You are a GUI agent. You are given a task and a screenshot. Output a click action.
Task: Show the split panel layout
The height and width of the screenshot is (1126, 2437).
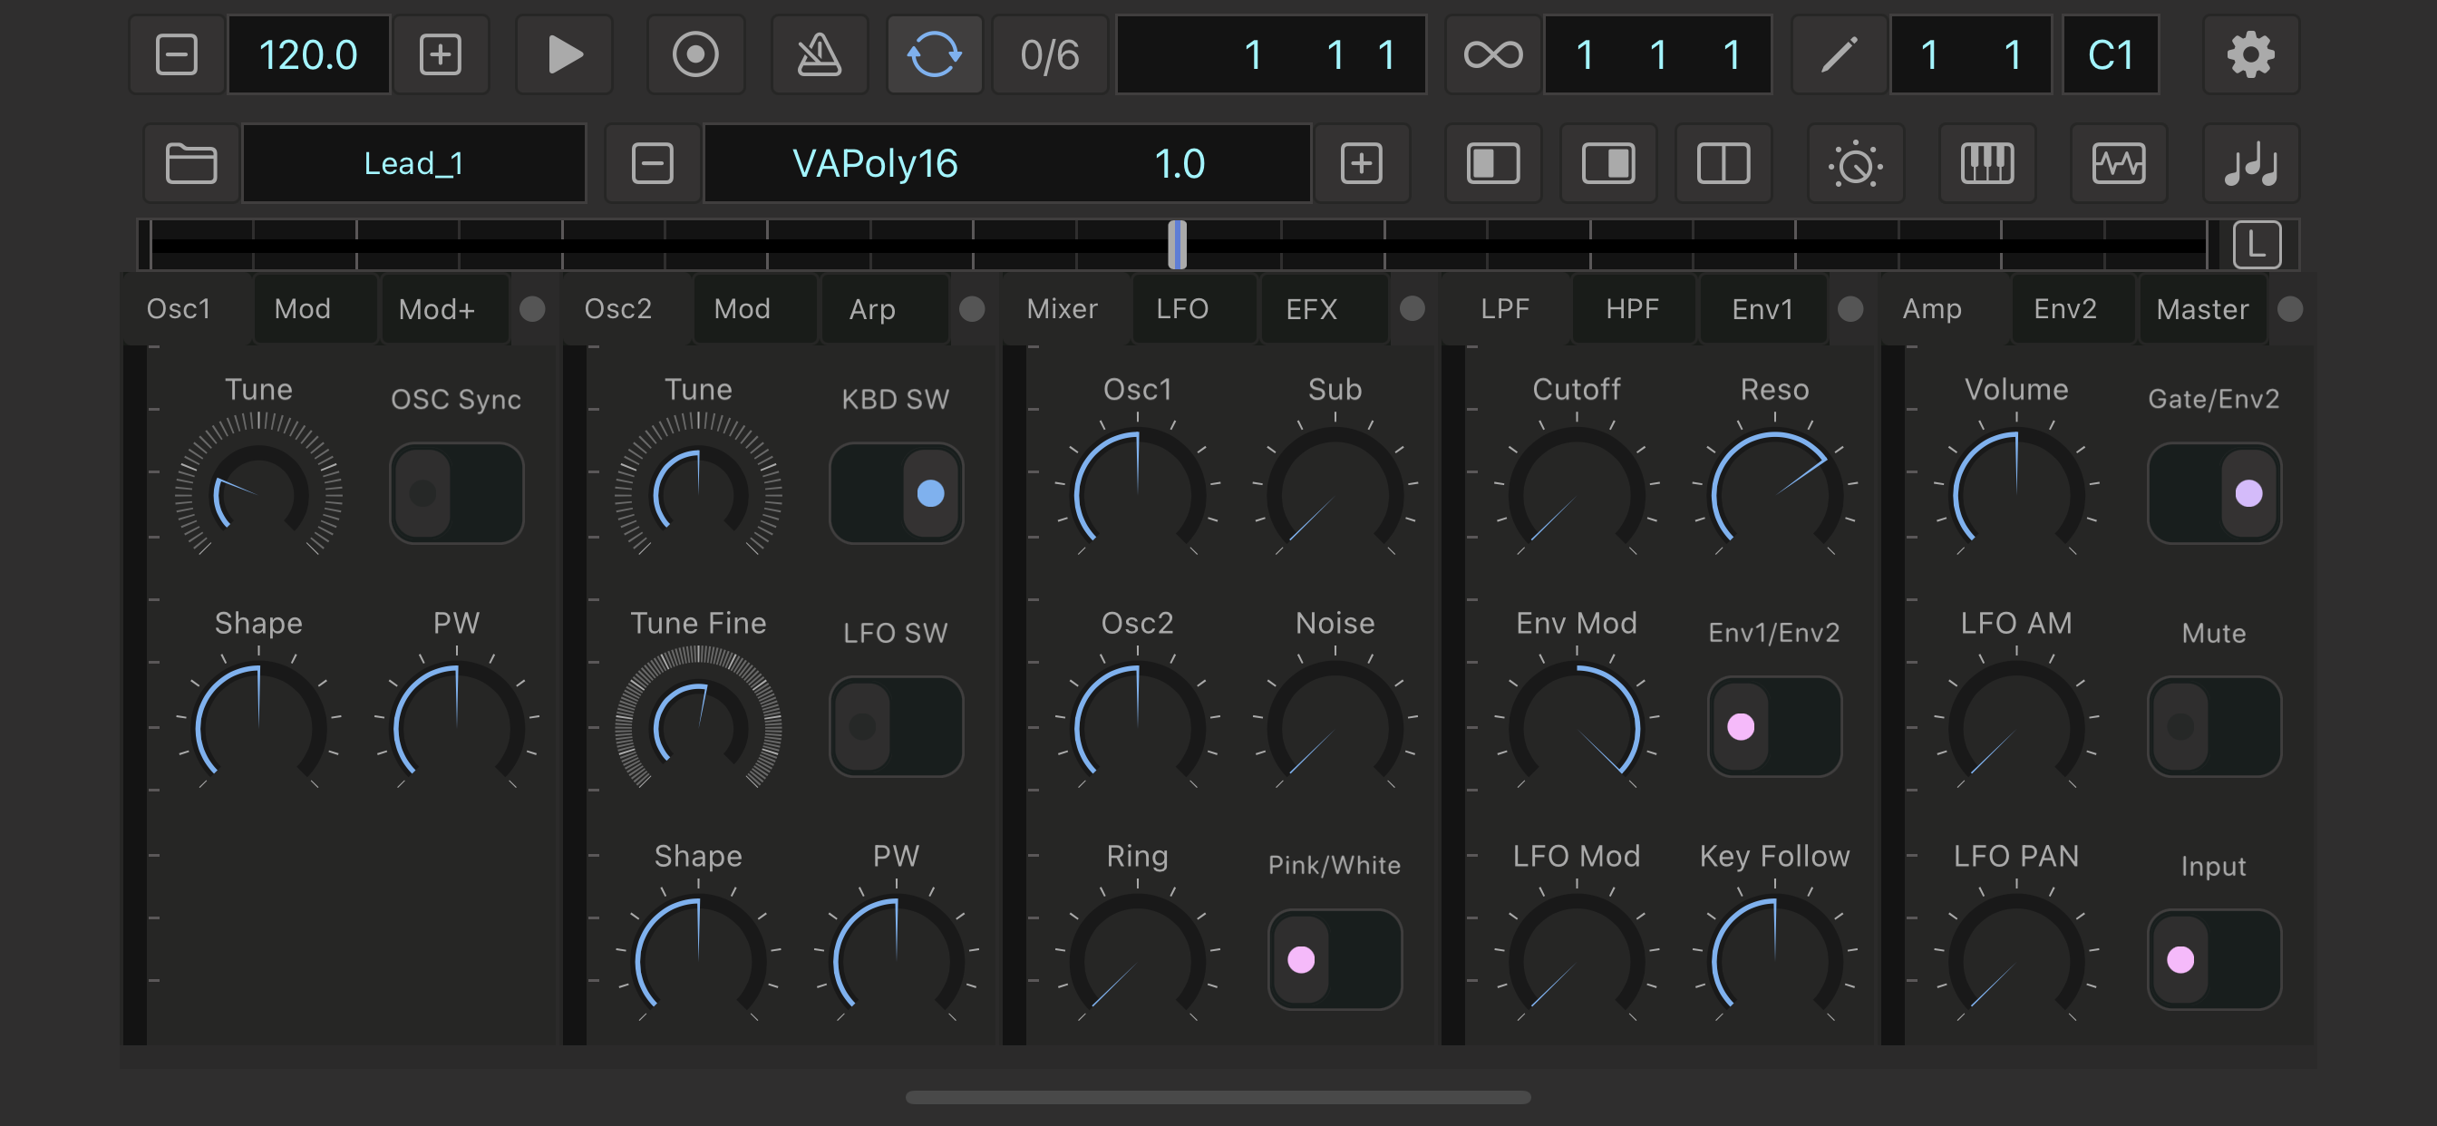[1723, 163]
